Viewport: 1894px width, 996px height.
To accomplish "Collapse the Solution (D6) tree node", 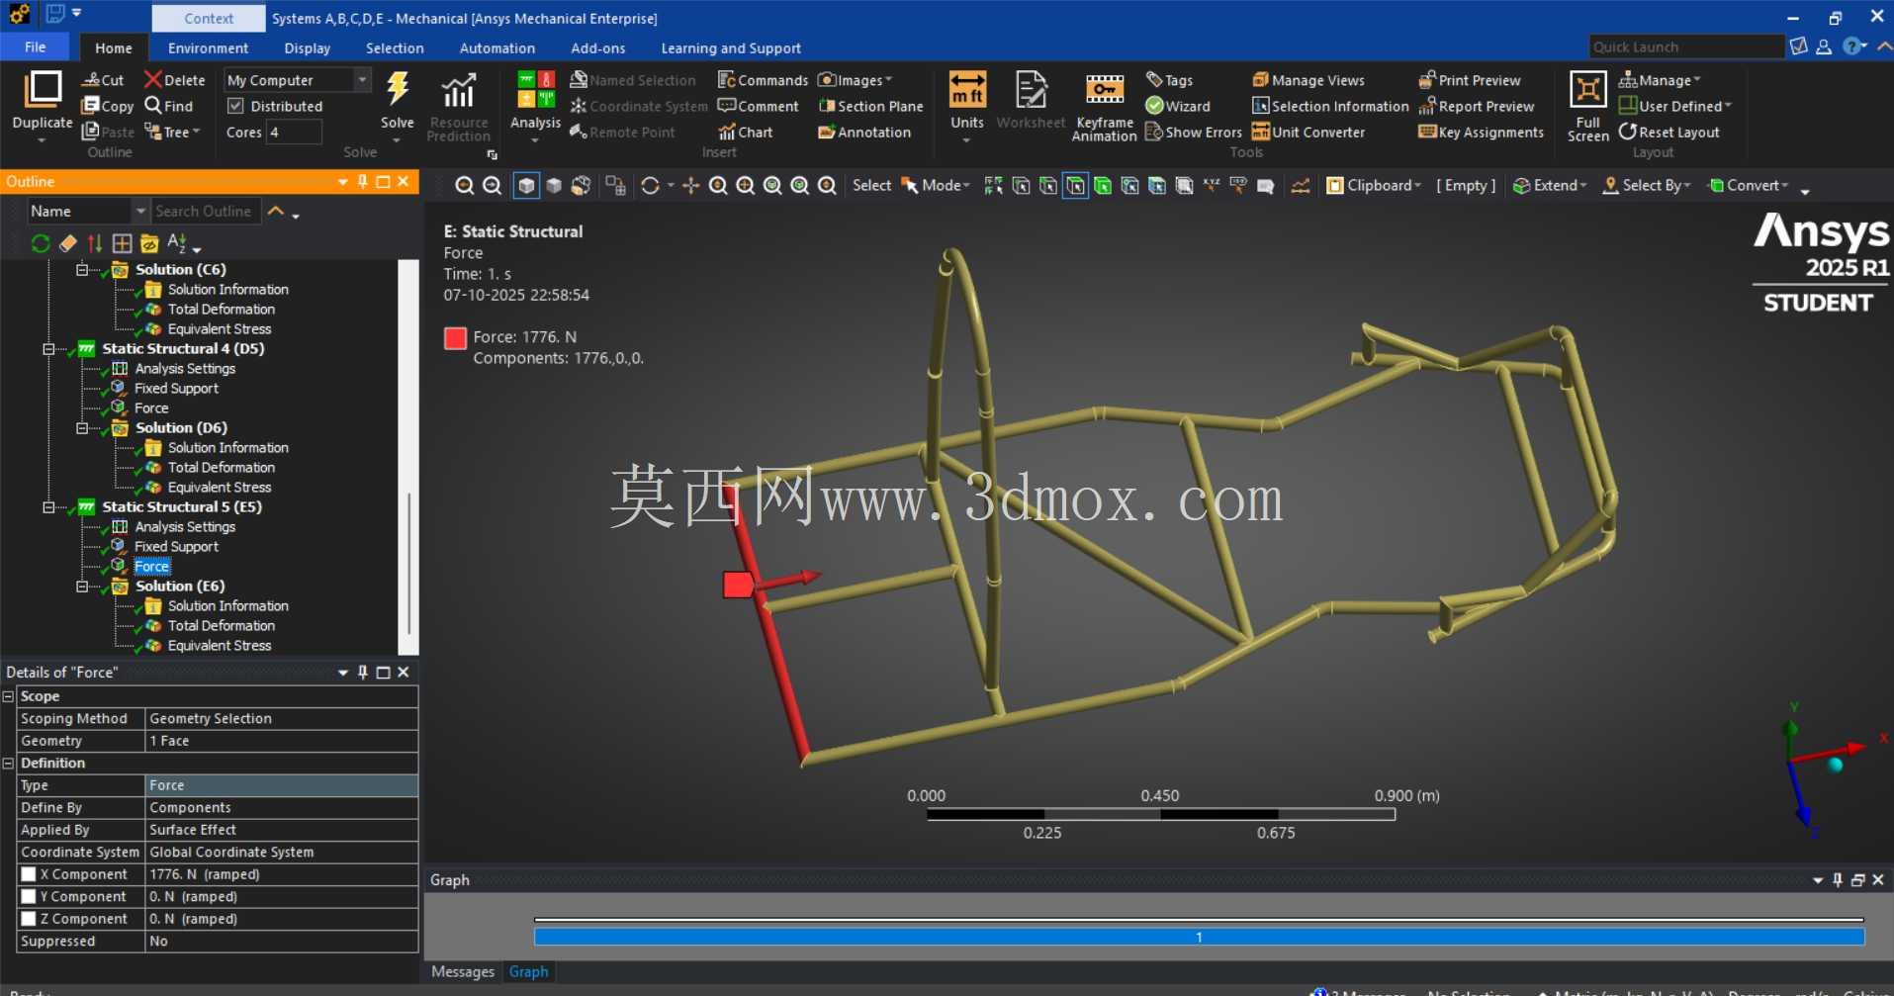I will pos(82,427).
